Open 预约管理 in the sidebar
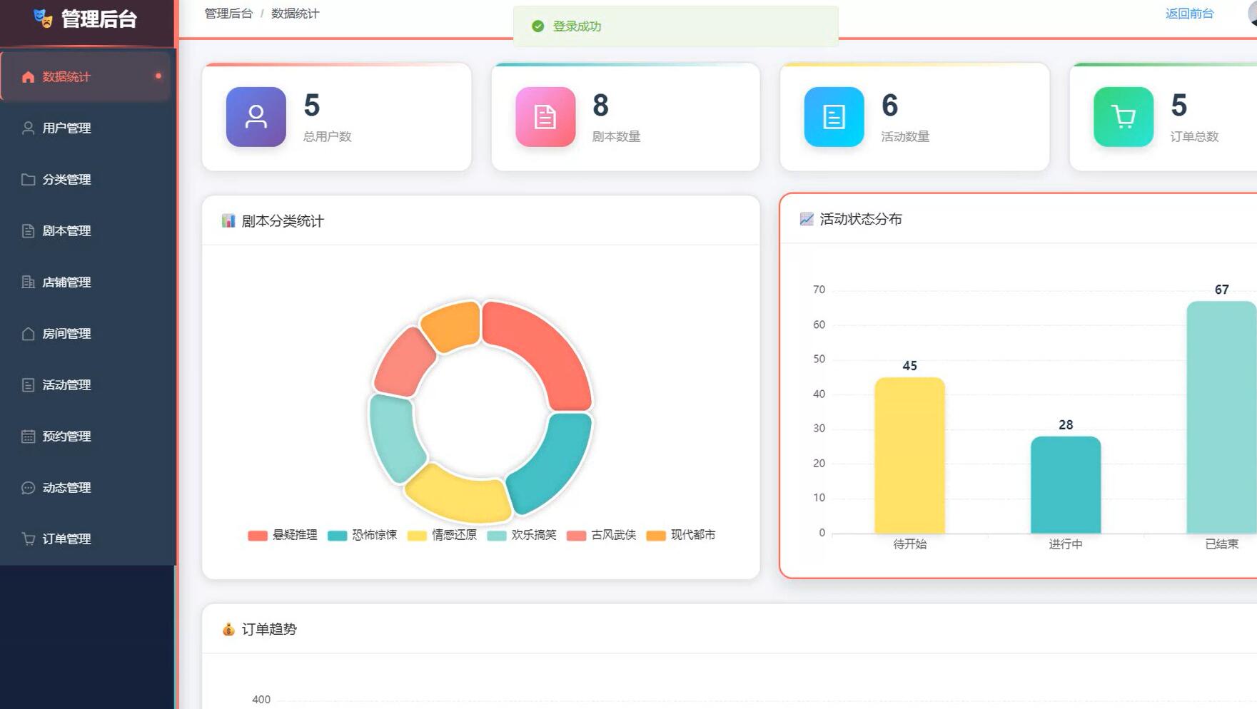Image resolution: width=1257 pixels, height=709 pixels. pos(86,437)
